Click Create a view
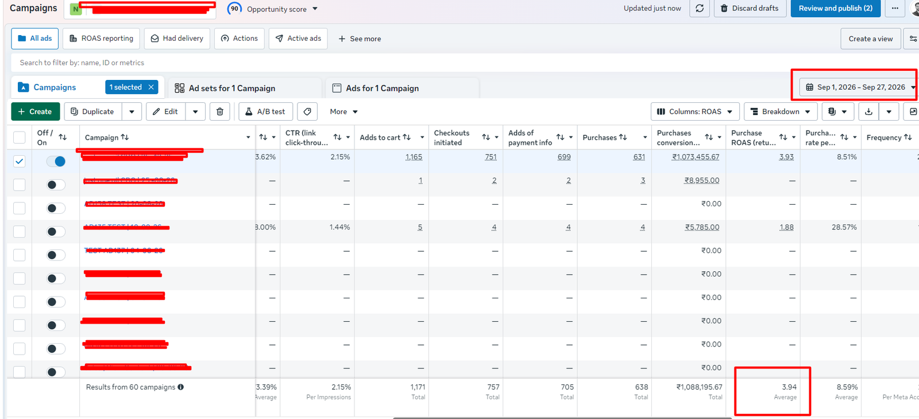Image resolution: width=919 pixels, height=419 pixels. point(870,39)
